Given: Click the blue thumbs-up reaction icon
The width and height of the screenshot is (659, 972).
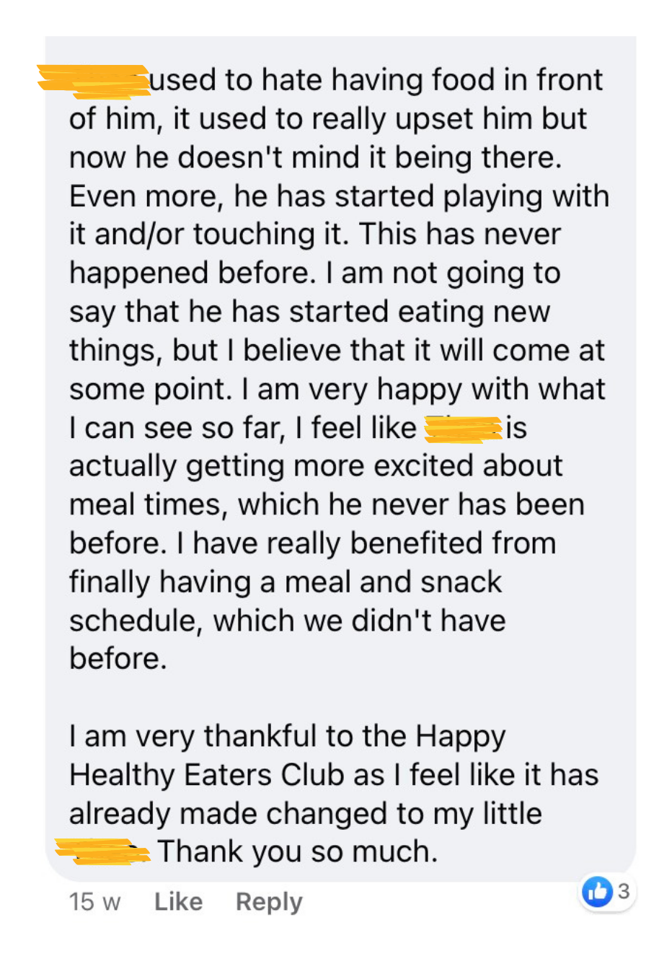Looking at the screenshot, I should pyautogui.click(x=597, y=892).
